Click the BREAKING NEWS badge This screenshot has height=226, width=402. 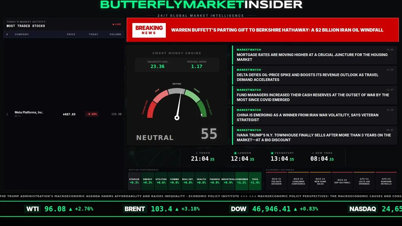149,30
